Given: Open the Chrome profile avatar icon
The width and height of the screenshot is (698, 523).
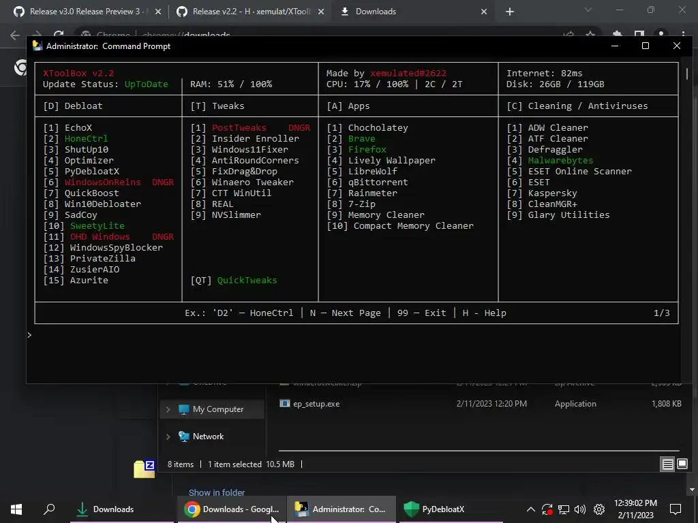Looking at the screenshot, I should (661, 35).
